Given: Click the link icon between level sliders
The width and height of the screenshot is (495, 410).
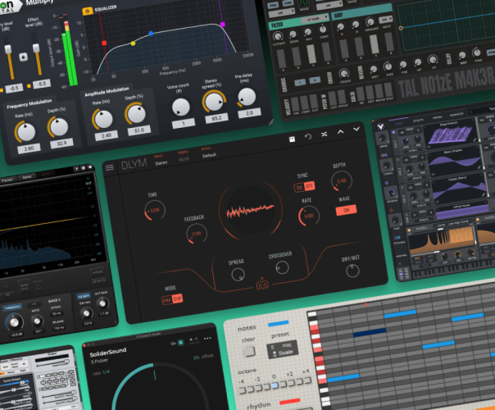Looking at the screenshot, I should pos(24,57).
